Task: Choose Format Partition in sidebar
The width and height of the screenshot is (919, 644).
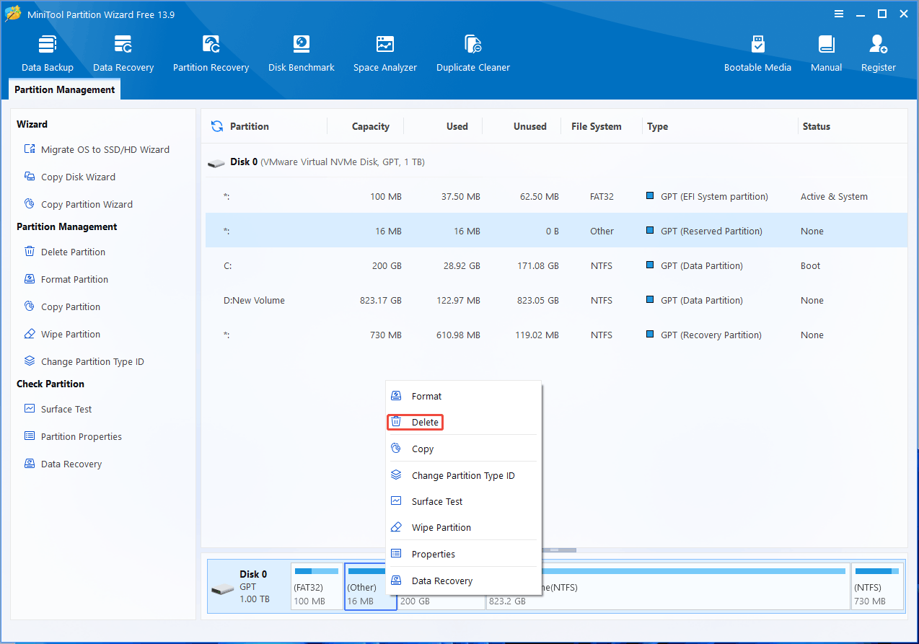Action: (x=66, y=279)
